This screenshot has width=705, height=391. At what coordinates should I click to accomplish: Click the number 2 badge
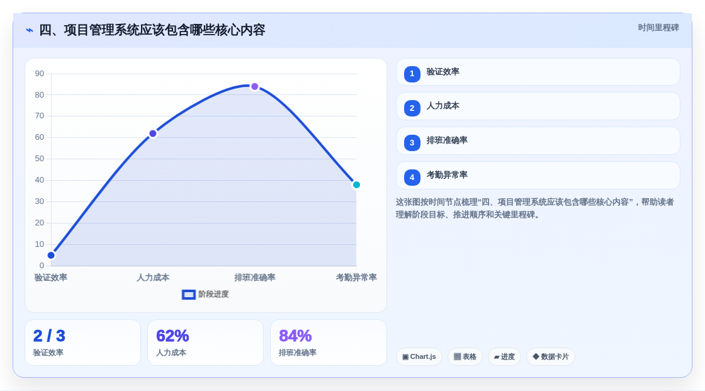[x=412, y=108]
